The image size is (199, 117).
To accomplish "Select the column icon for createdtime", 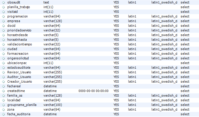I will (x=4, y=91).
